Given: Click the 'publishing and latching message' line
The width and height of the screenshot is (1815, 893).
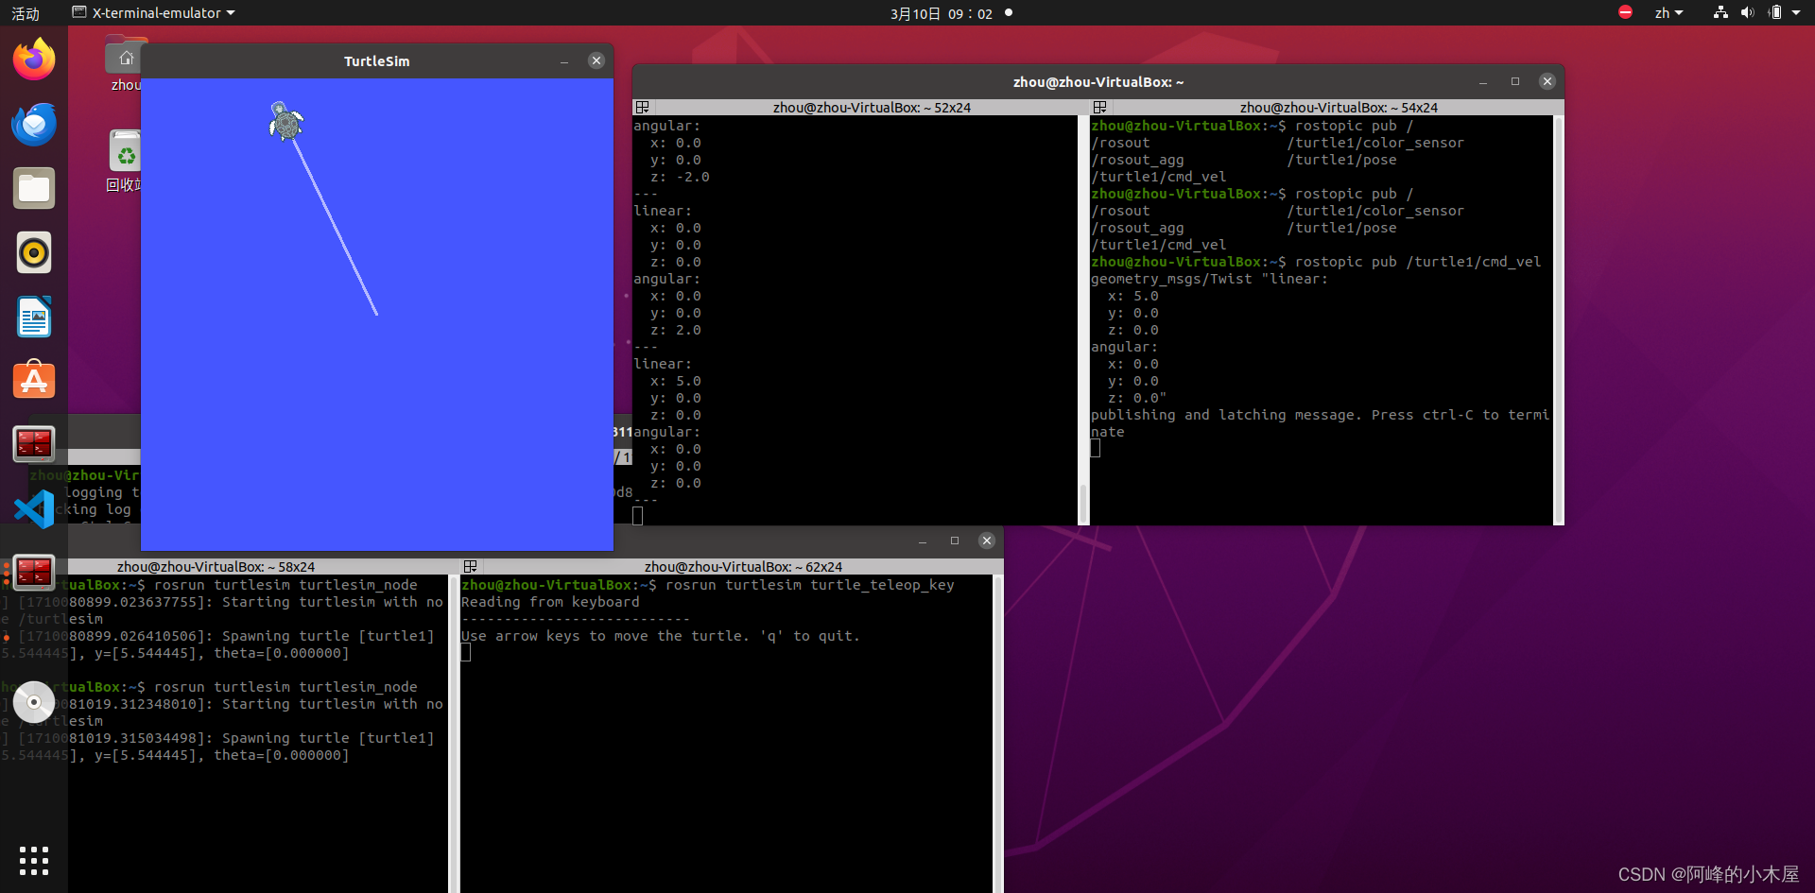Looking at the screenshot, I should point(1320,415).
